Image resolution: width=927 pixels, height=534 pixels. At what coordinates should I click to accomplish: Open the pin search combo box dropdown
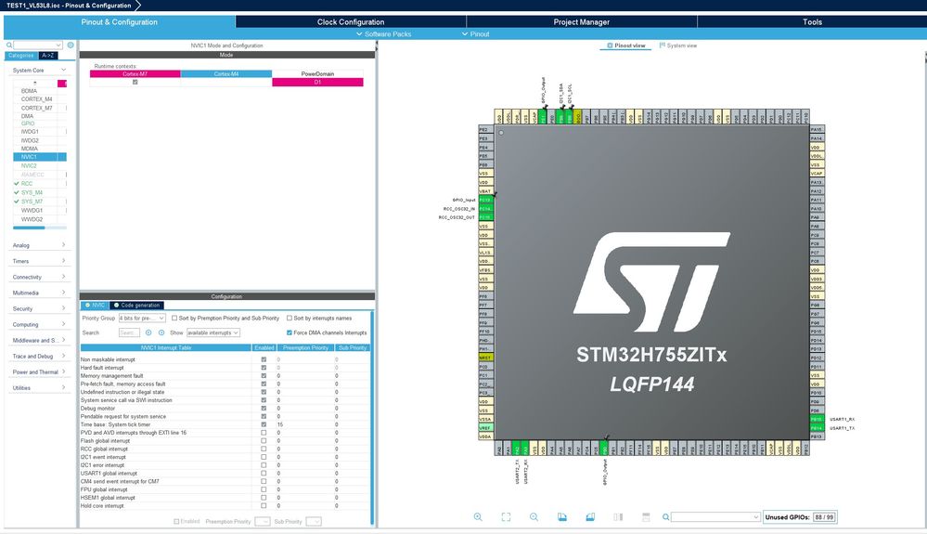tap(755, 517)
